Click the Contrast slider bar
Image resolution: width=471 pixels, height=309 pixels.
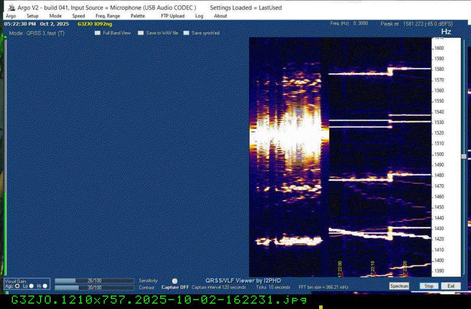(94, 287)
